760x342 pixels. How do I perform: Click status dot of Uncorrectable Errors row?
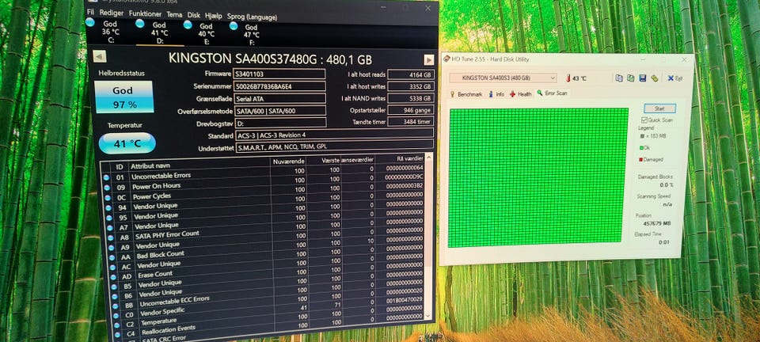coord(106,178)
